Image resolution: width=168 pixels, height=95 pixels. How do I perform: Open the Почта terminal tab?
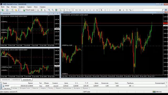pyautogui.click(x=50, y=88)
